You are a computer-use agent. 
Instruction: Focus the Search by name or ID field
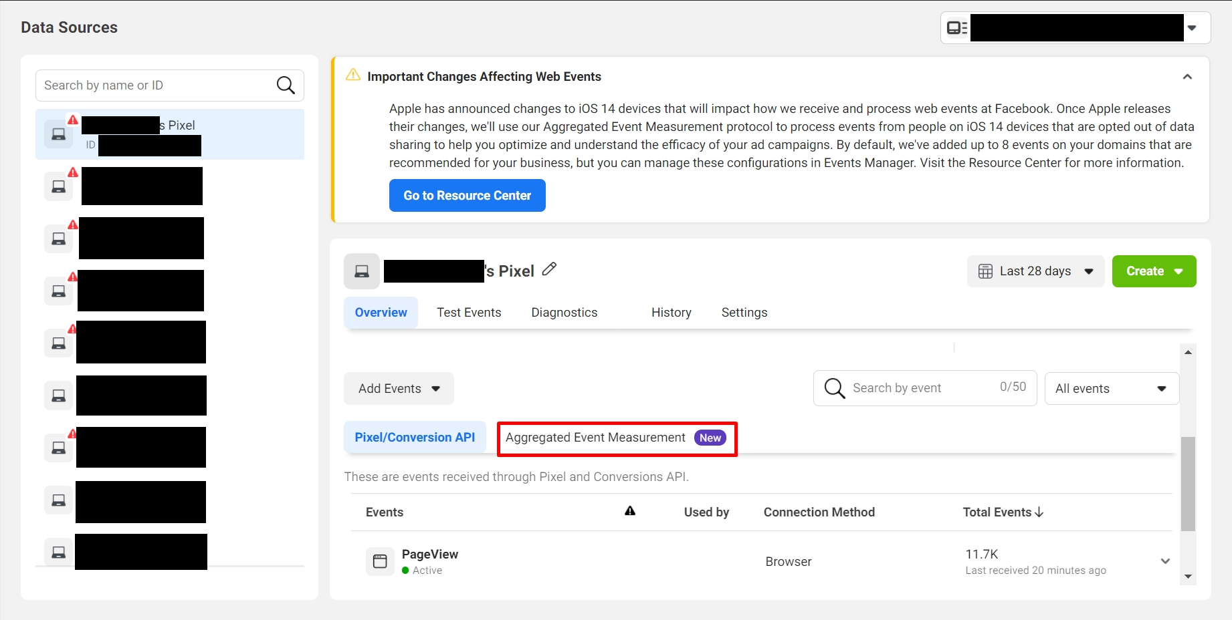point(169,86)
